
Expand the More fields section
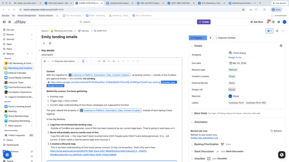coord(192,113)
